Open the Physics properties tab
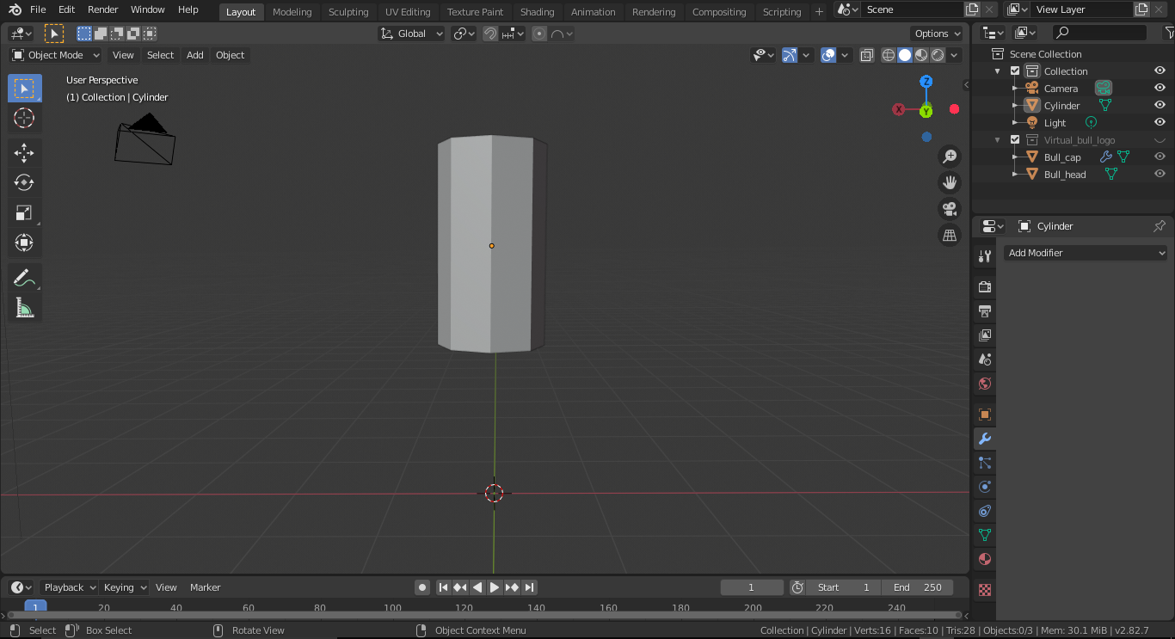The height and width of the screenshot is (639, 1175). click(985, 487)
